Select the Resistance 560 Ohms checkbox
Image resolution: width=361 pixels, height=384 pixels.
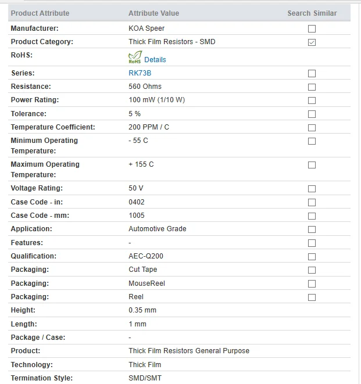click(312, 87)
